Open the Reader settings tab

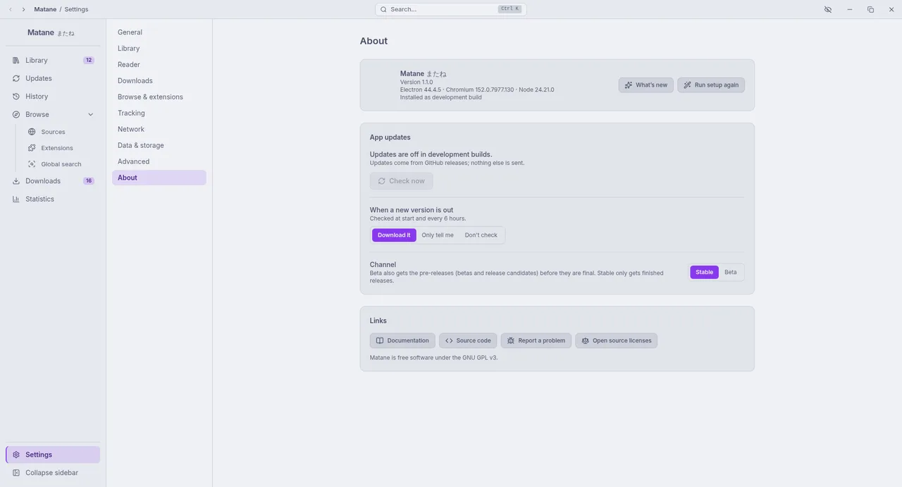[x=159, y=65]
